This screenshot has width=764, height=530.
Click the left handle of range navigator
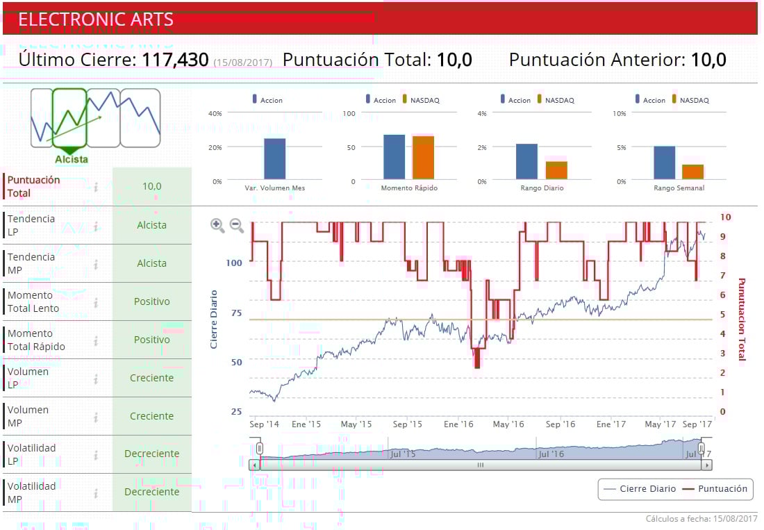(260, 448)
